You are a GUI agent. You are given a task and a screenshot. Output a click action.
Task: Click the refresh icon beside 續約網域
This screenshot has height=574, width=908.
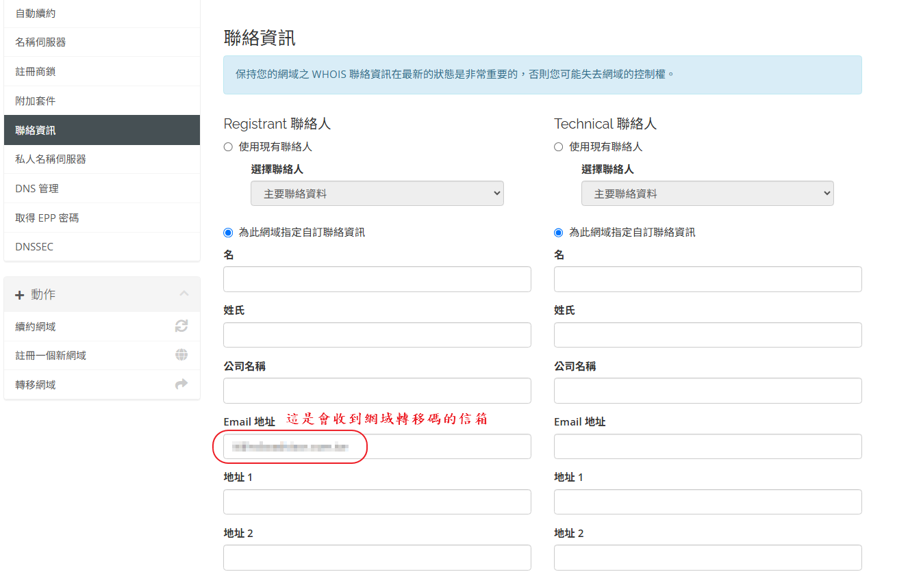[181, 326]
